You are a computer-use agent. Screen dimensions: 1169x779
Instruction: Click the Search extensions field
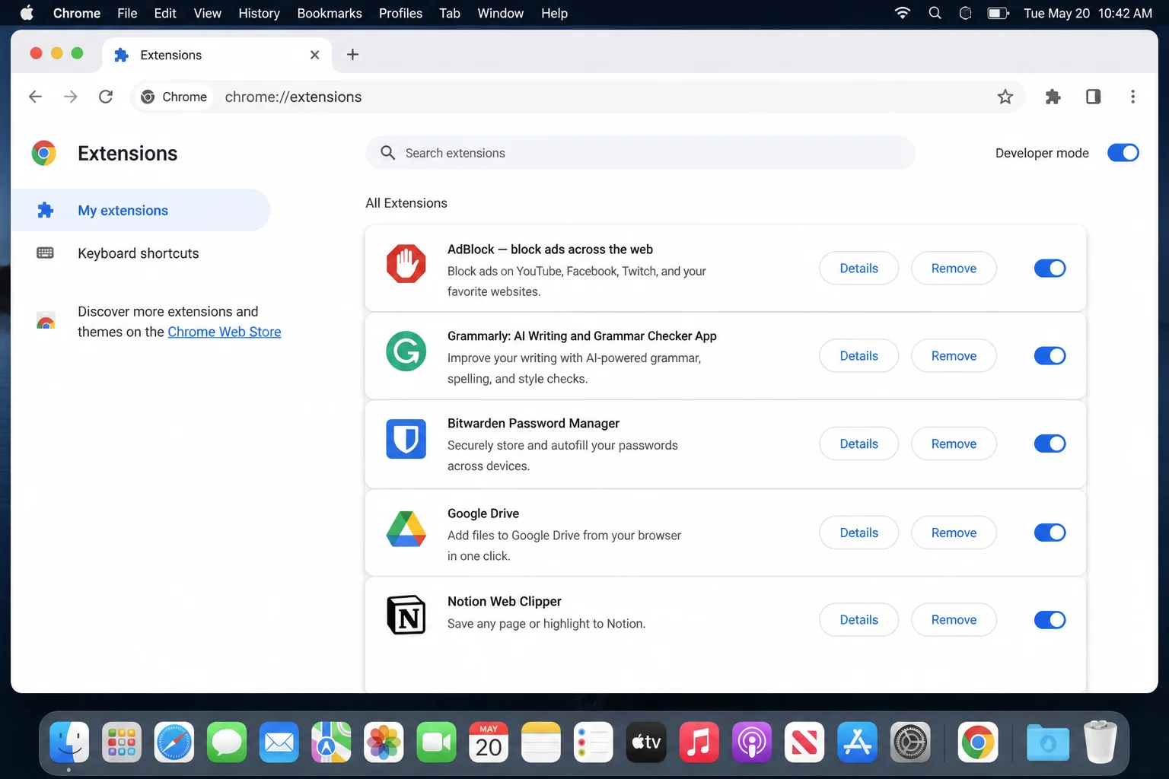click(x=640, y=153)
